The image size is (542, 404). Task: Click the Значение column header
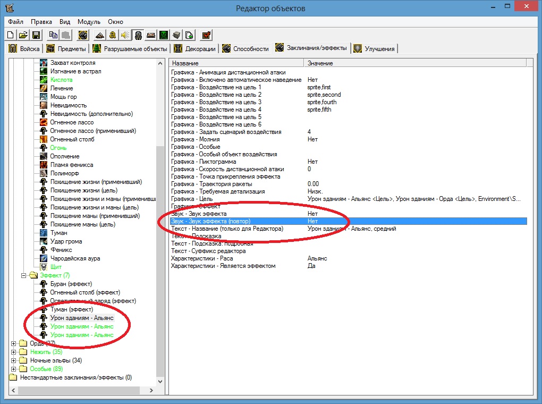(415, 63)
